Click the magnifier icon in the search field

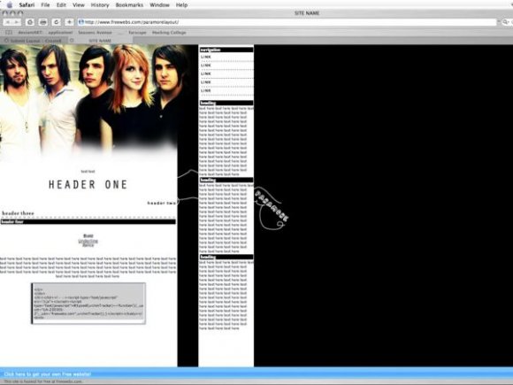[x=505, y=22]
